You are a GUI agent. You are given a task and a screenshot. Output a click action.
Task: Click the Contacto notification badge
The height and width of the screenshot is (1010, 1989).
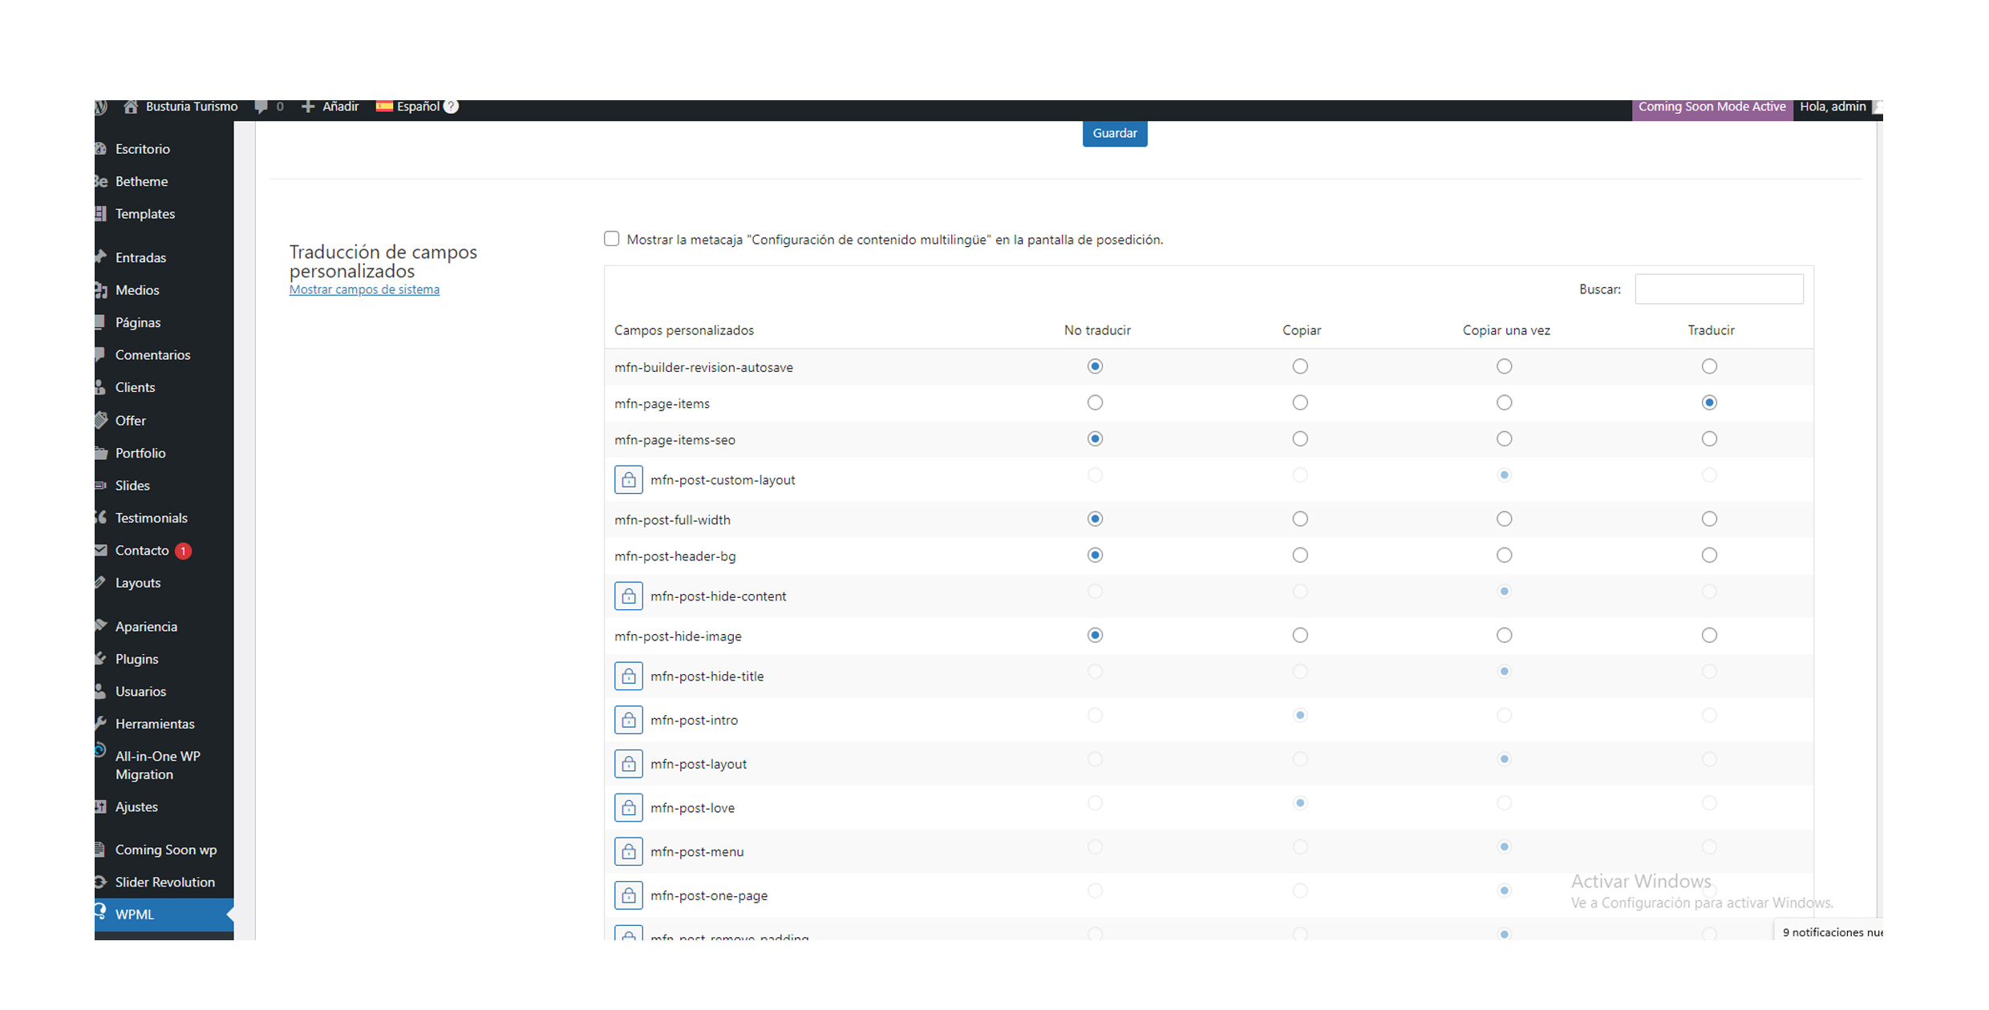pyautogui.click(x=183, y=551)
